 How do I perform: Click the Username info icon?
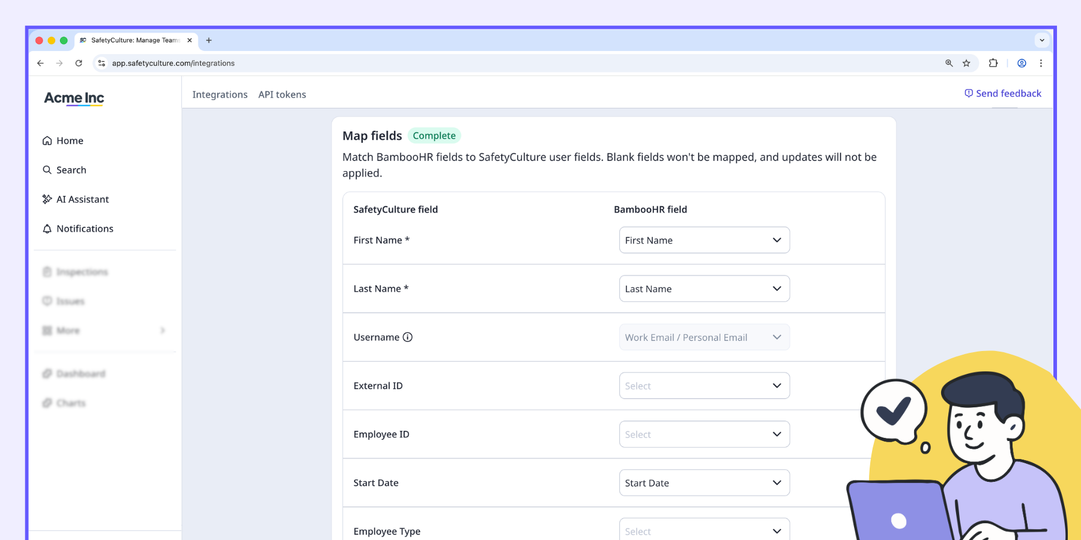click(408, 337)
